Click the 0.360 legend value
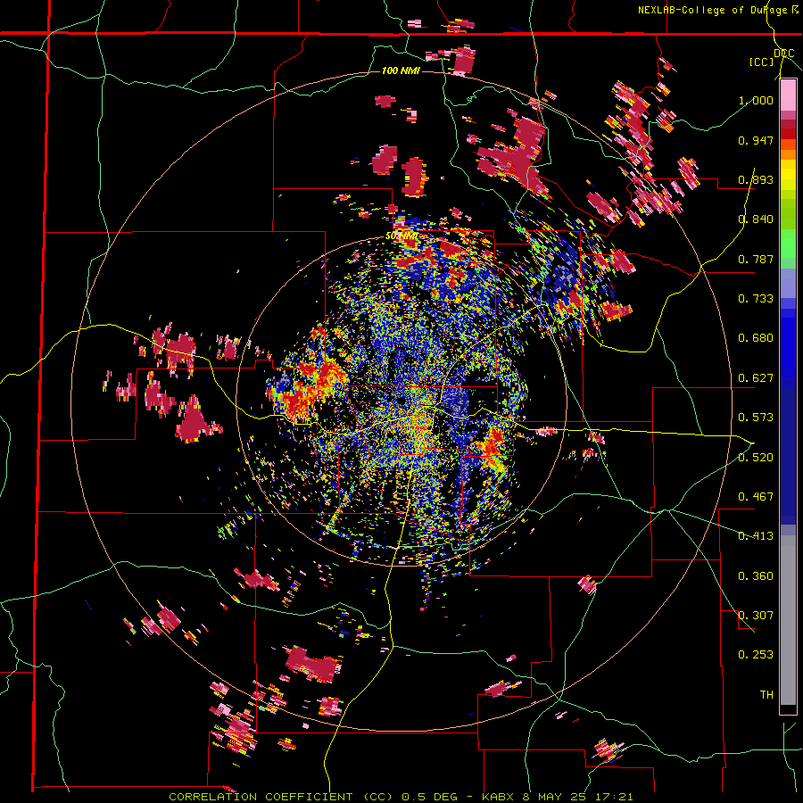The width and height of the screenshot is (803, 803). pyautogui.click(x=756, y=576)
